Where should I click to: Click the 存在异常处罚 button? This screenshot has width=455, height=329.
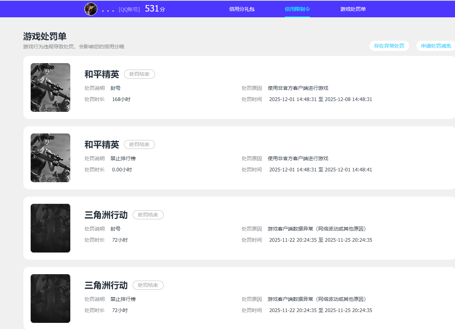(389, 46)
